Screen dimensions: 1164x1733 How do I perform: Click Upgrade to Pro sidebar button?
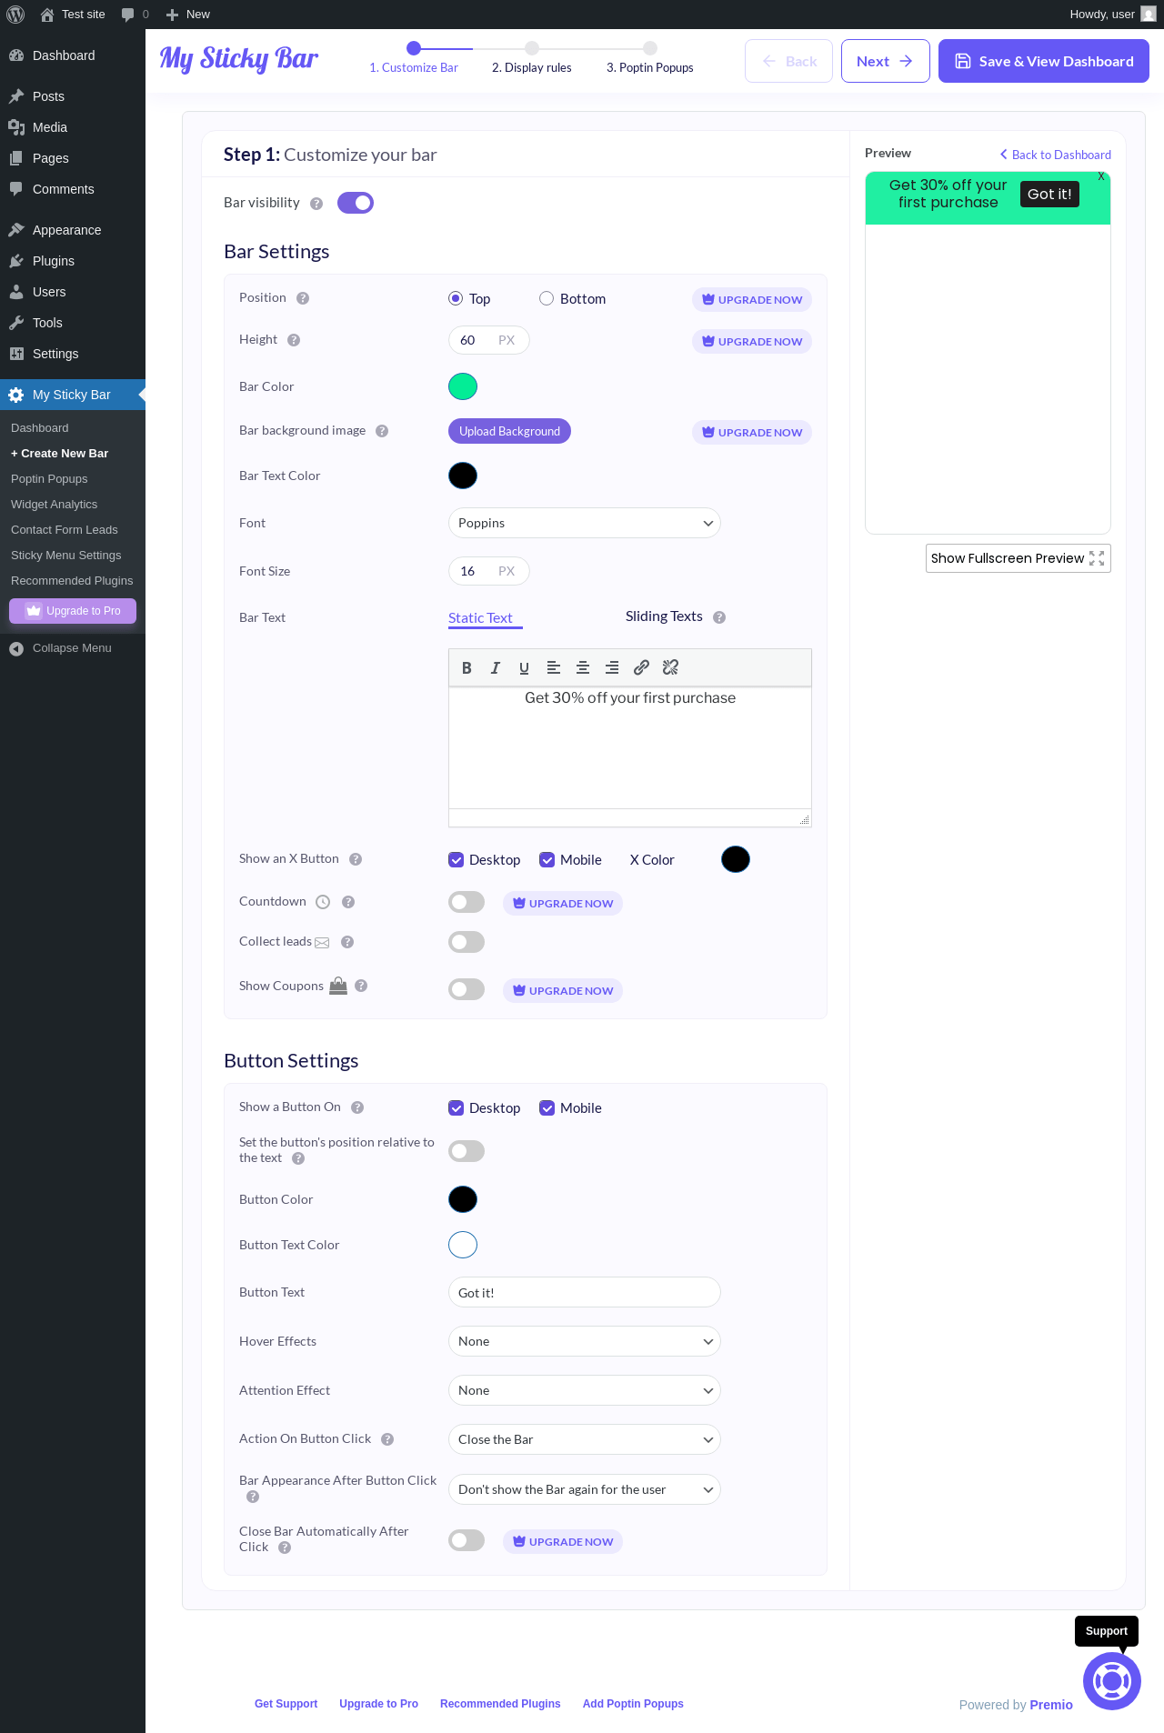[73, 611]
